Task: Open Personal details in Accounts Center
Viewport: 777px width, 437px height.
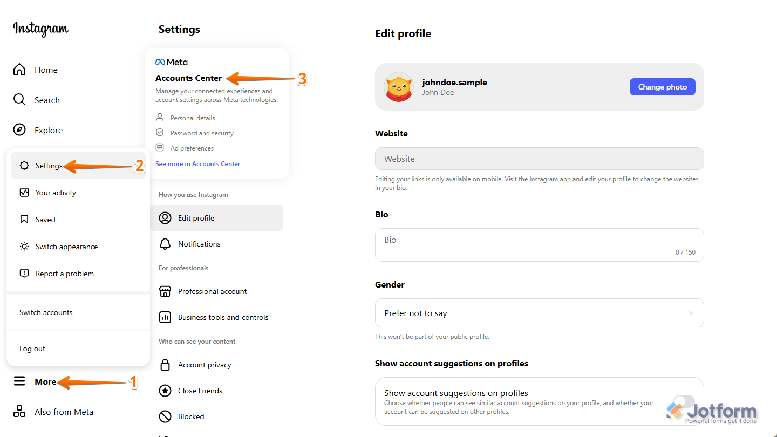Action: click(x=192, y=118)
